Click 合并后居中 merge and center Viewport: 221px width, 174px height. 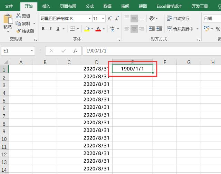click(180, 29)
